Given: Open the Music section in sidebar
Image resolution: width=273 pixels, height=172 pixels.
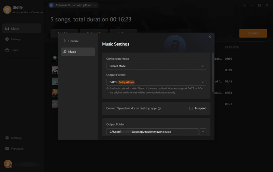Looking at the screenshot, I should coord(21,28).
